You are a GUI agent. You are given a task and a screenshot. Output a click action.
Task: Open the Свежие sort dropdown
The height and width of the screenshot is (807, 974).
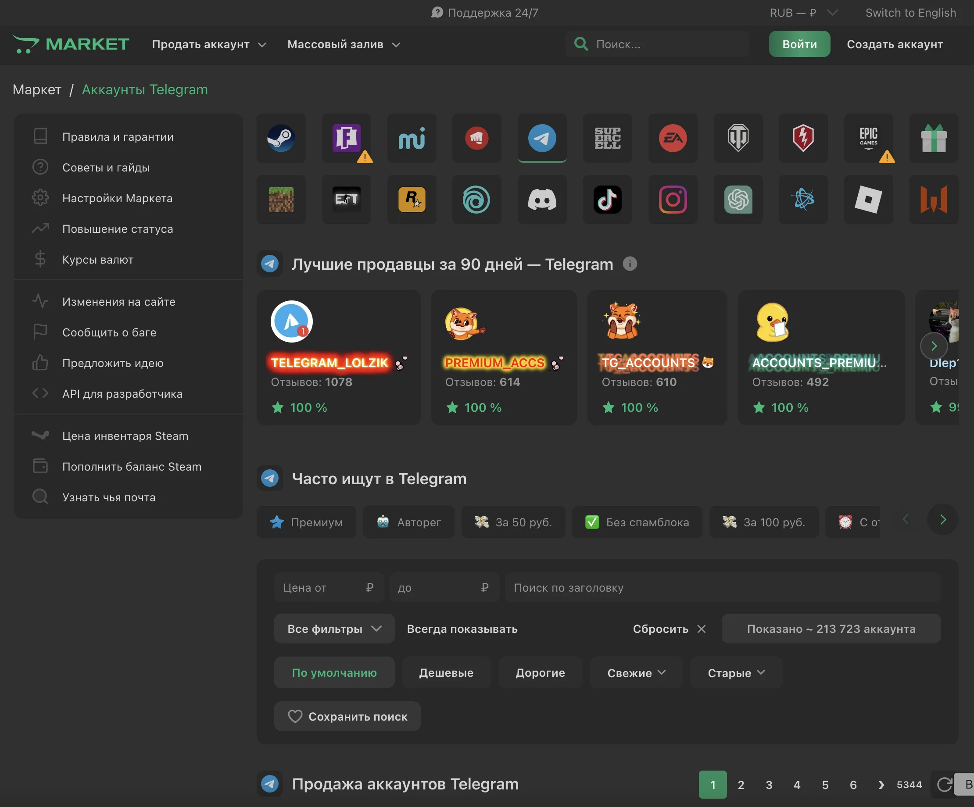[636, 673]
